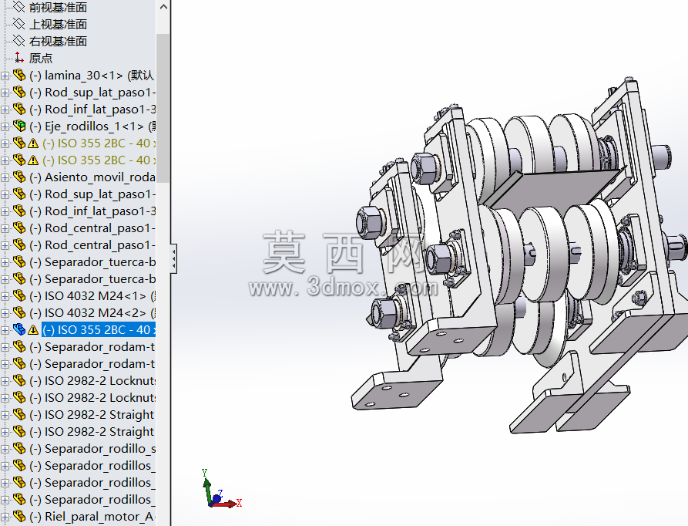
Task: Click part icon beside Riel_paral_motor_A
Action: [18, 516]
